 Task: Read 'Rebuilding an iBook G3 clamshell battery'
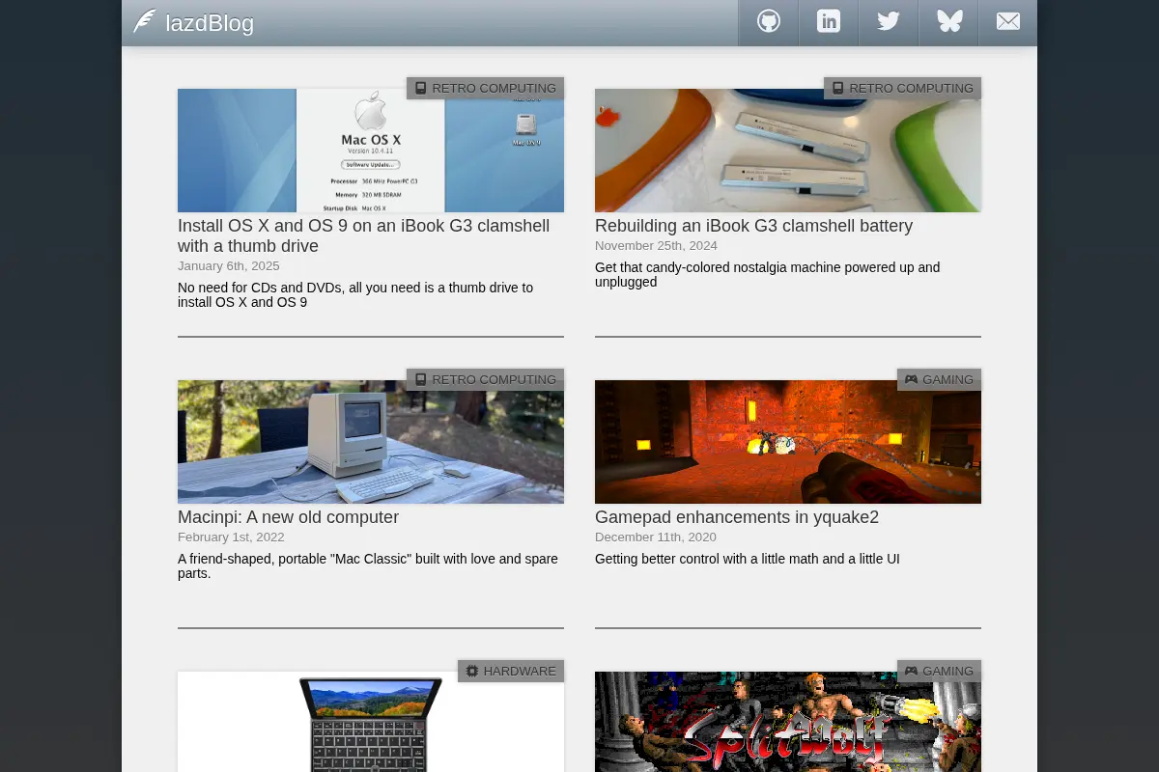(x=753, y=226)
